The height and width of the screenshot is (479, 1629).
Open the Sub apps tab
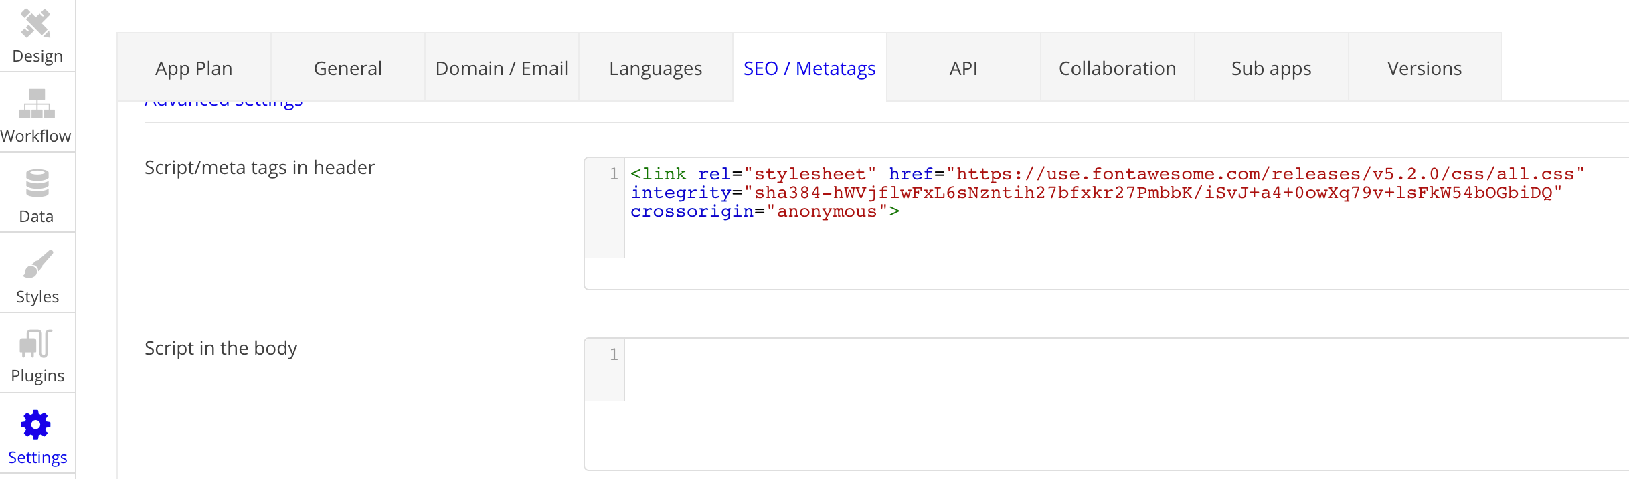pyautogui.click(x=1272, y=68)
